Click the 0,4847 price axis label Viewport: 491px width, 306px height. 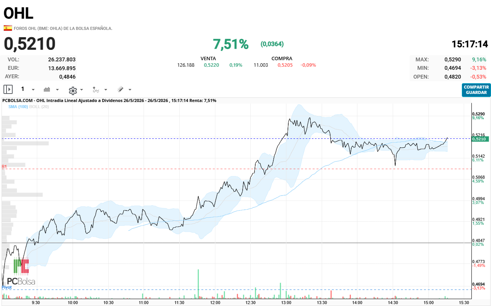click(478, 240)
